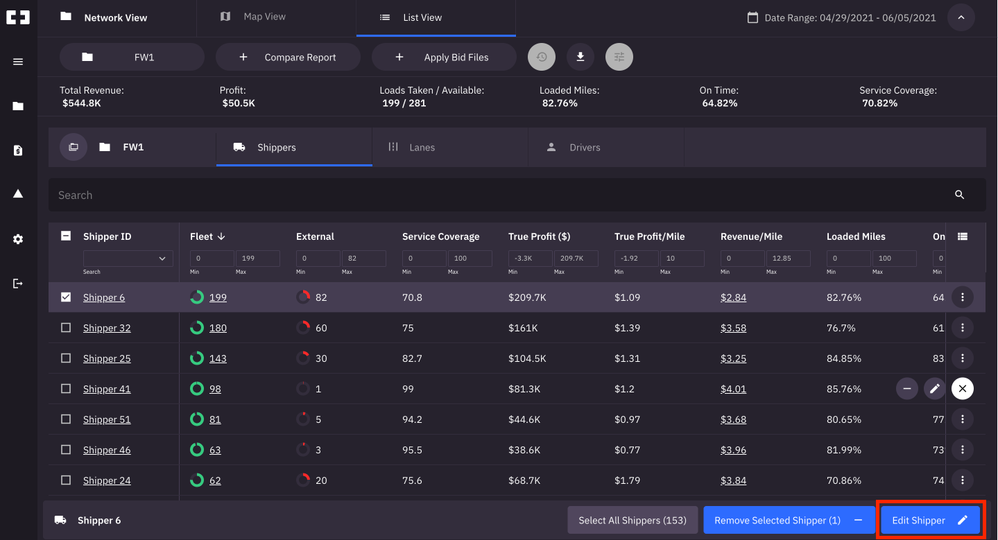Collapse the date range chevron button
998x540 pixels.
point(961,18)
